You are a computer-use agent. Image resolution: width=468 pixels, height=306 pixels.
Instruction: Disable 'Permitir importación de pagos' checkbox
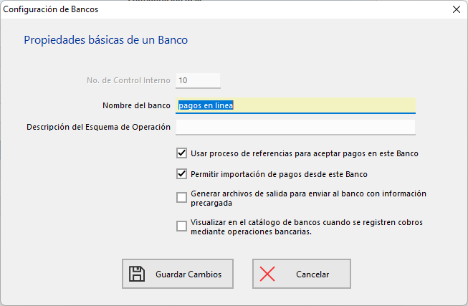coord(181,173)
